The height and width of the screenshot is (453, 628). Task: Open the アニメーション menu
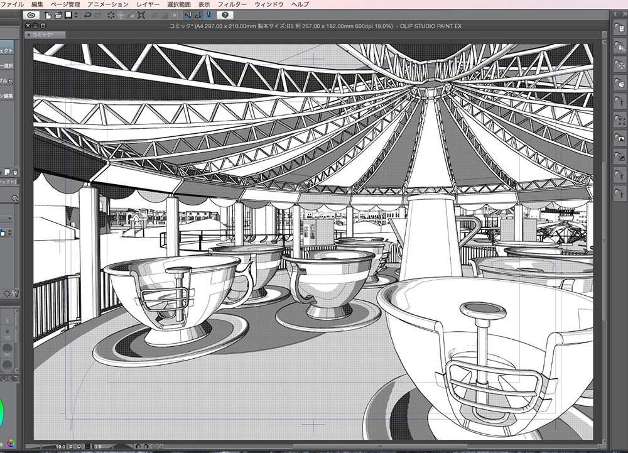[108, 4]
